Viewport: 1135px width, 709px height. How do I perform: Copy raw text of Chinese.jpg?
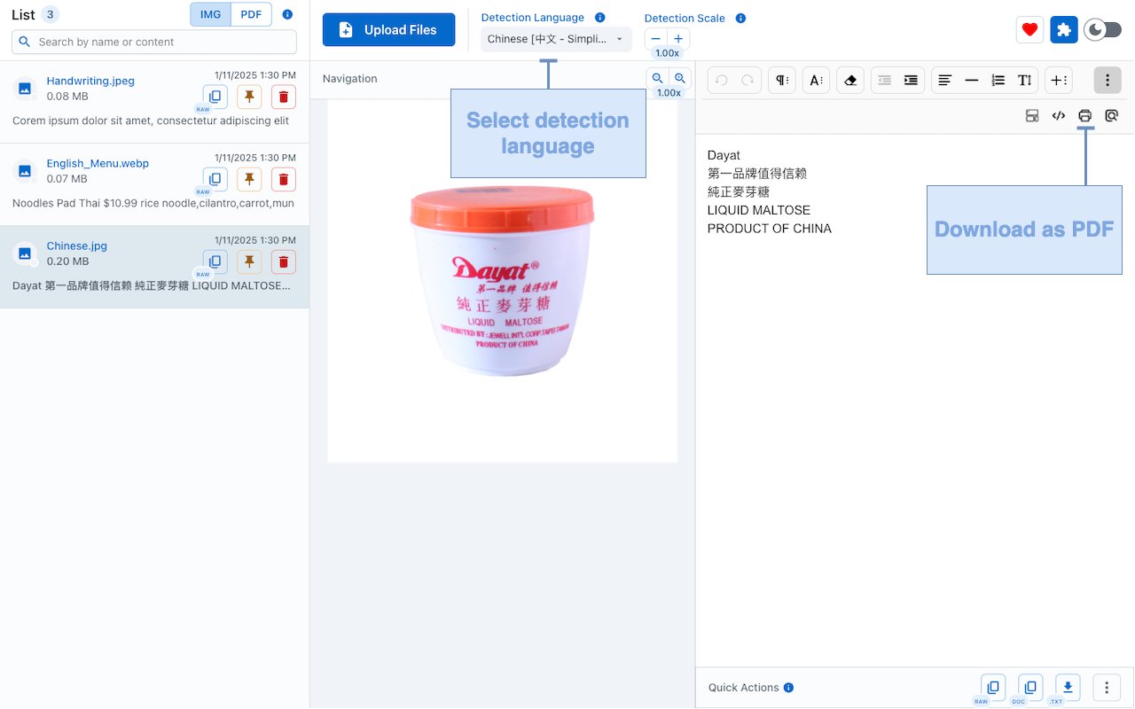pyautogui.click(x=215, y=261)
